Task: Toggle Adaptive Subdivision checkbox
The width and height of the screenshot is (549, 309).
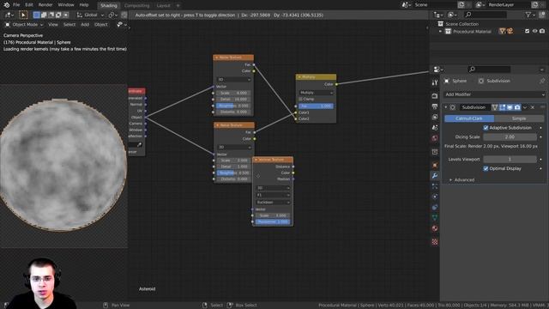Action: click(486, 128)
